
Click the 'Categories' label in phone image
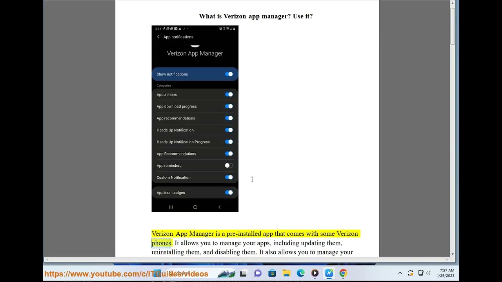point(164,85)
